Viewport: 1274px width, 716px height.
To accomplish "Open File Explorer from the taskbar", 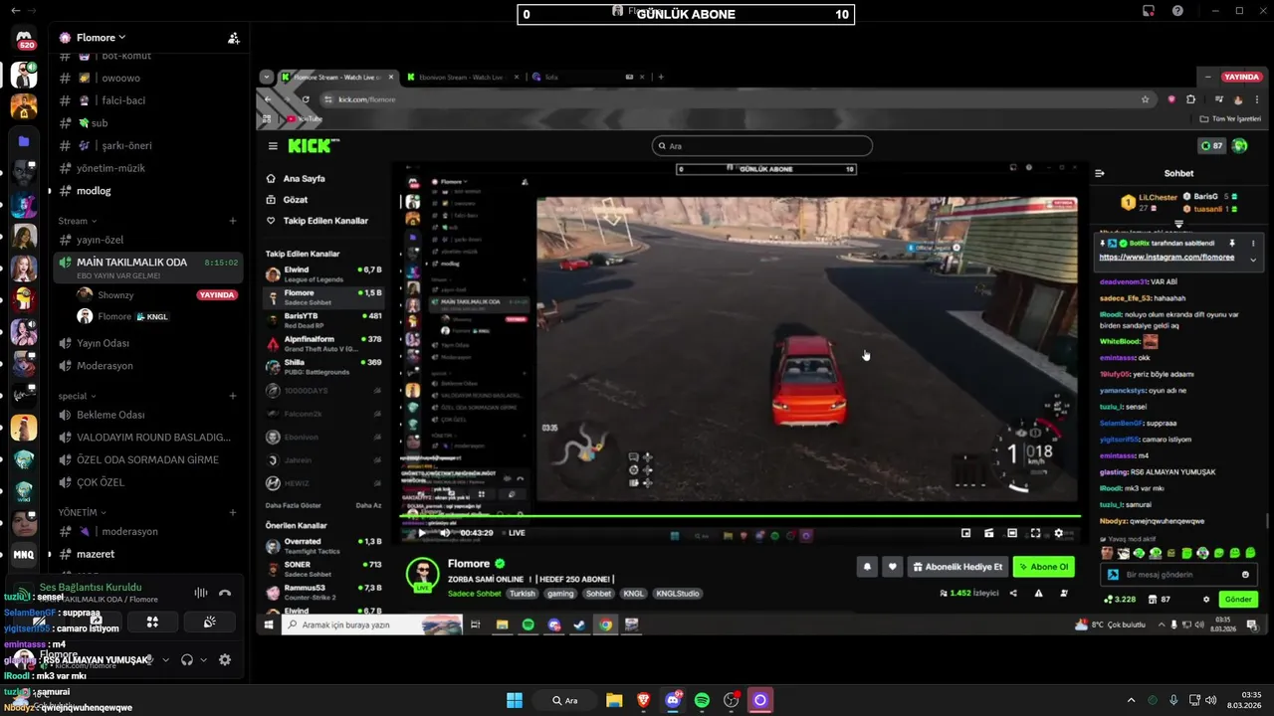I will [614, 700].
